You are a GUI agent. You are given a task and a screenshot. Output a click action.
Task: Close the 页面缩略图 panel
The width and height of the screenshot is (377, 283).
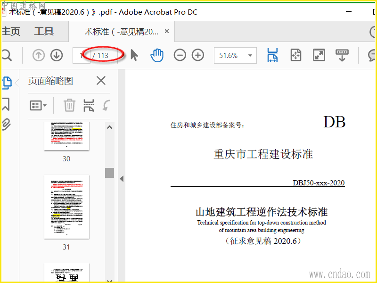[x=101, y=81]
